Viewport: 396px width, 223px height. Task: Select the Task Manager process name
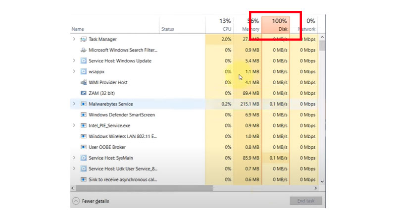[x=102, y=39]
